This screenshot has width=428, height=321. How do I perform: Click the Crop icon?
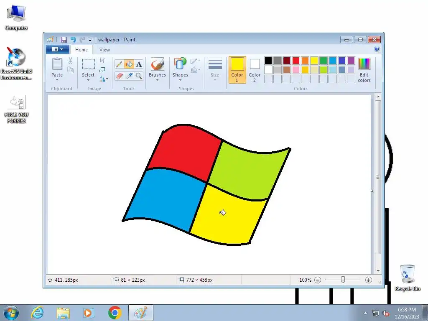[x=102, y=61]
